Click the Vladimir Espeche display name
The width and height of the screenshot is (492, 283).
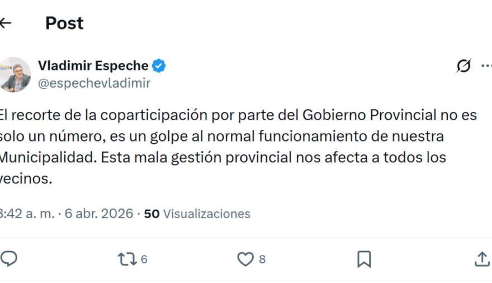93,66
